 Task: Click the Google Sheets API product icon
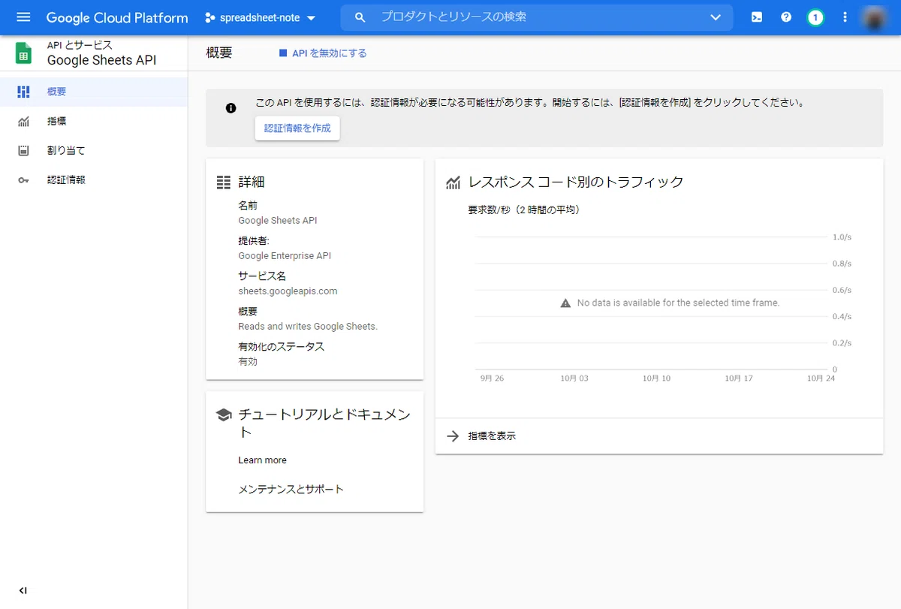(x=24, y=53)
